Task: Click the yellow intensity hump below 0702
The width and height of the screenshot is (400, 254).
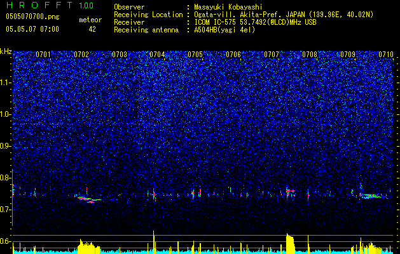Action: (x=88, y=246)
